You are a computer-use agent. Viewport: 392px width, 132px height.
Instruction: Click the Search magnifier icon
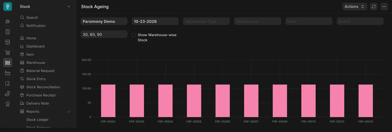tap(22, 17)
